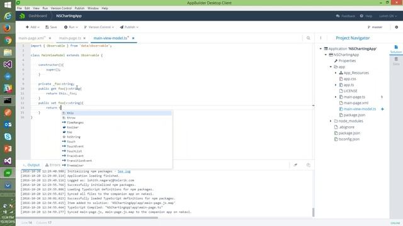Viewport: 403px width, 226px height.
Task: Open the Run dropdown menu
Action: pos(71,27)
